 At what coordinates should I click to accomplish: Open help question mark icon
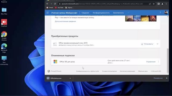click(x=160, y=13)
